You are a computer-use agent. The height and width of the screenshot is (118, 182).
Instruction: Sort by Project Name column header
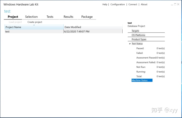coord(34,27)
